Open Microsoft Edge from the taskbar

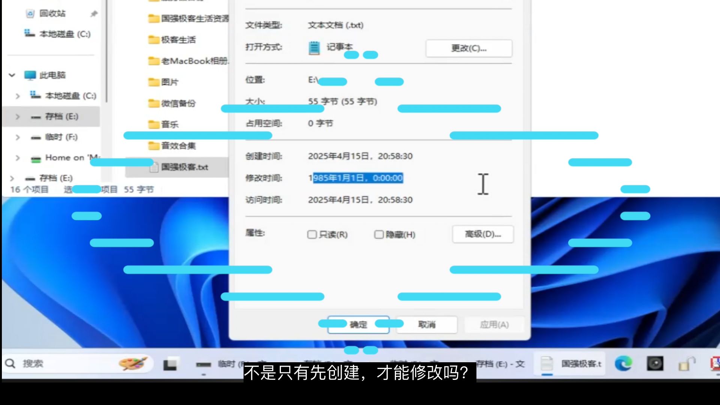pos(623,363)
